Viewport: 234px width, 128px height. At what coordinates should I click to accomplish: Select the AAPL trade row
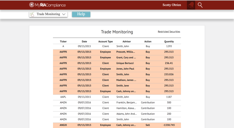click(x=117, y=97)
